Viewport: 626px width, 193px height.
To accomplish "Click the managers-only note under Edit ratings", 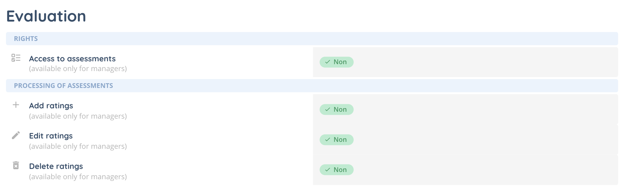I will pyautogui.click(x=78, y=146).
